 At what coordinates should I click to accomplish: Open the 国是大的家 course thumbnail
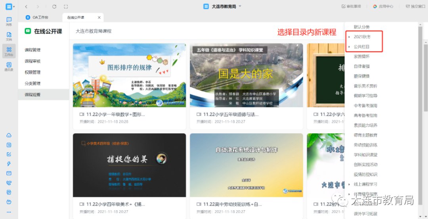246,75
